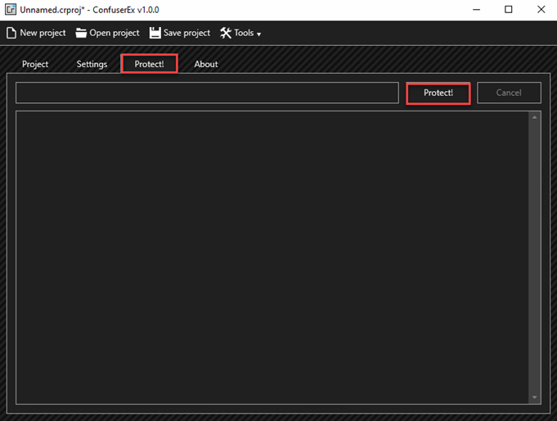Click inside the empty log output area
The height and width of the screenshot is (421, 557).
click(x=272, y=257)
